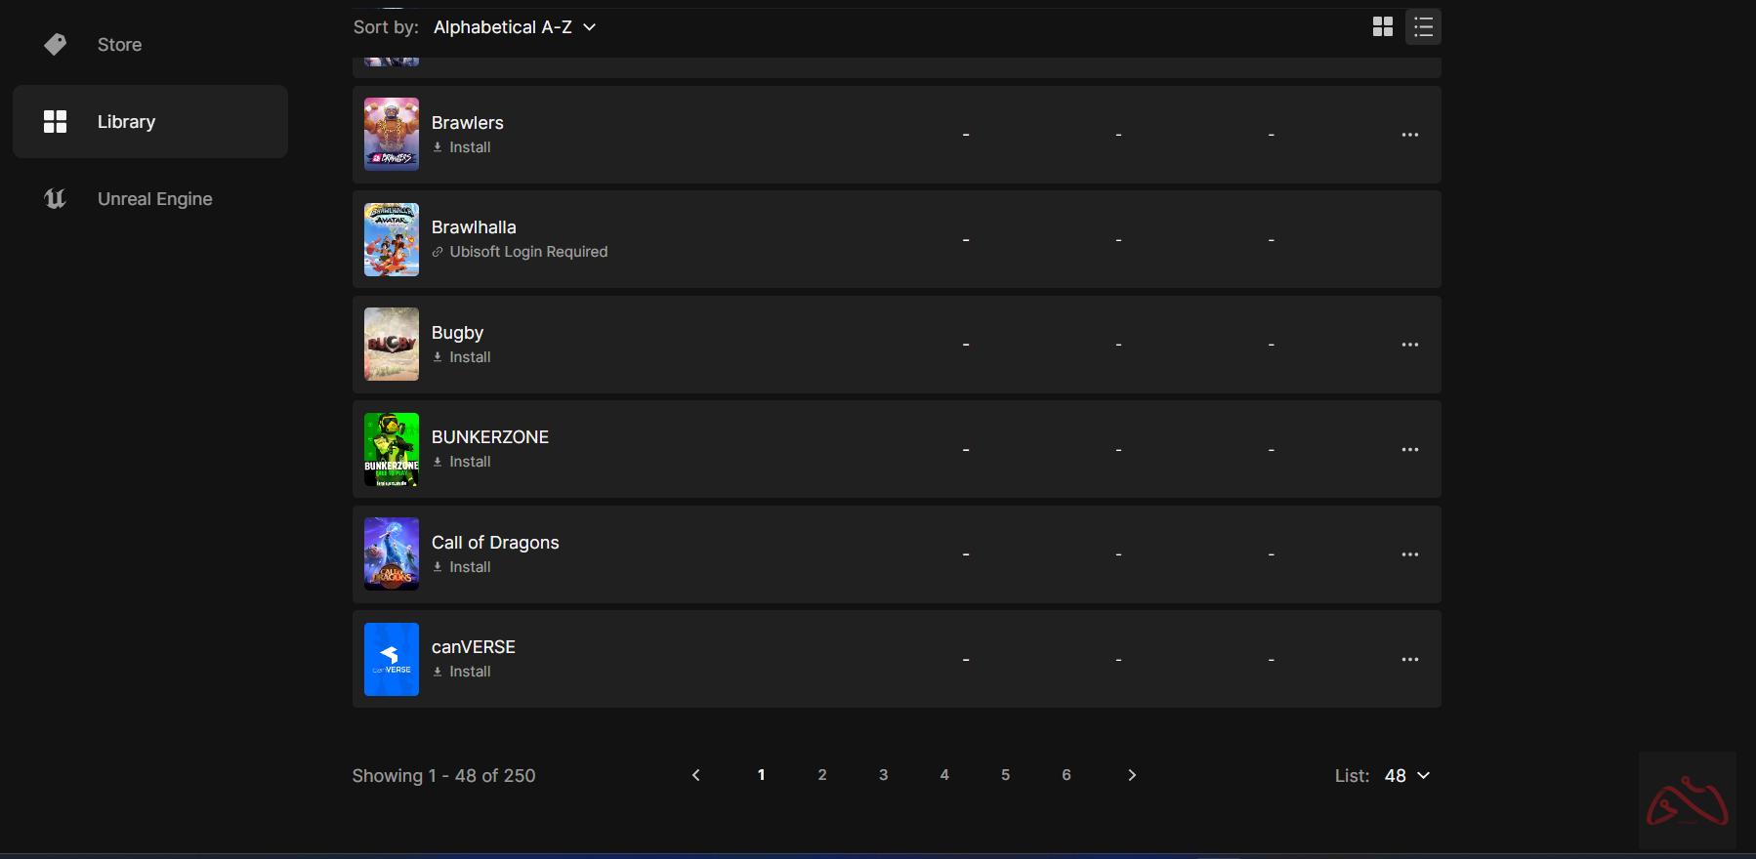1756x859 pixels.
Task: Click the Unreal Engine logo icon
Action: click(x=56, y=199)
